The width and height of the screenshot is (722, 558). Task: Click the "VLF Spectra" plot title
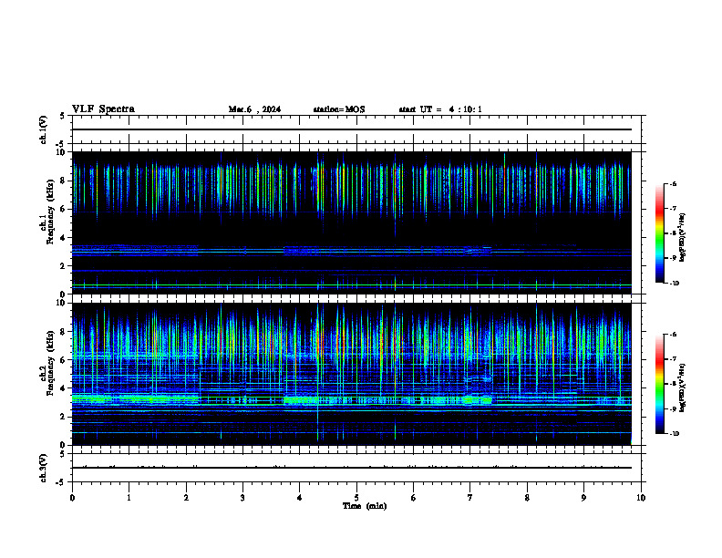coord(103,109)
